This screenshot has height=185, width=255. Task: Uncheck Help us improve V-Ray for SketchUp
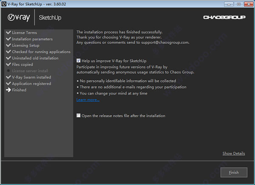tap(79, 61)
